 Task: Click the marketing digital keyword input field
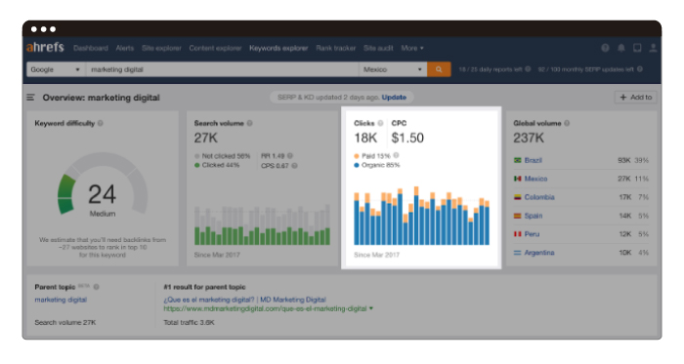pos(222,69)
